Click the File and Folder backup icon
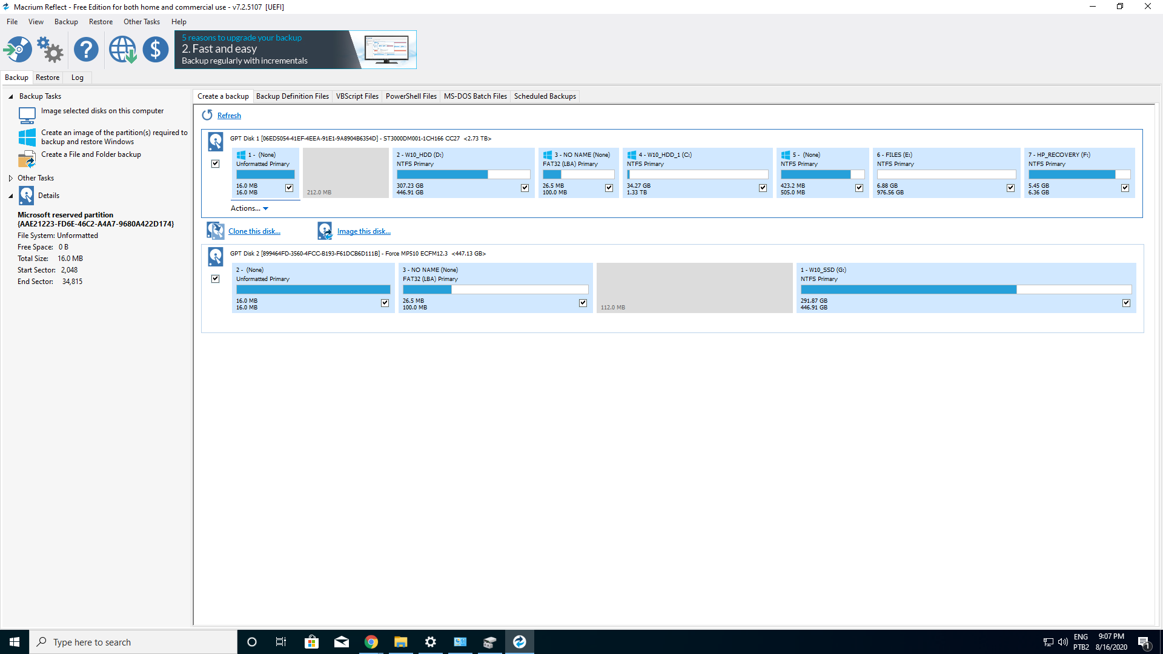1163x654 pixels. pyautogui.click(x=27, y=159)
